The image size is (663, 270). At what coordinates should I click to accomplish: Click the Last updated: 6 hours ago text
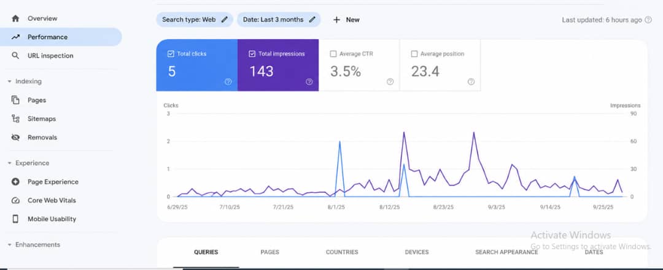click(x=602, y=20)
